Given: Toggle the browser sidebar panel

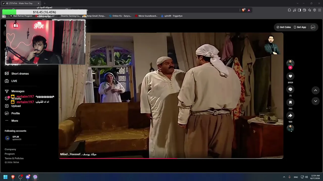Looking at the screenshot, I should [300, 10].
